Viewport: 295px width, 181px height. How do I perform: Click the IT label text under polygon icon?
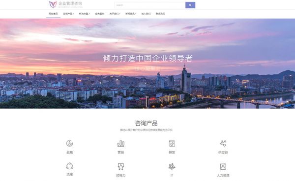pyautogui.click(x=172, y=176)
